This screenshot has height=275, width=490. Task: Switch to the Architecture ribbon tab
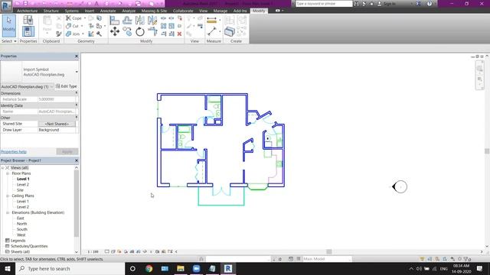(28, 11)
